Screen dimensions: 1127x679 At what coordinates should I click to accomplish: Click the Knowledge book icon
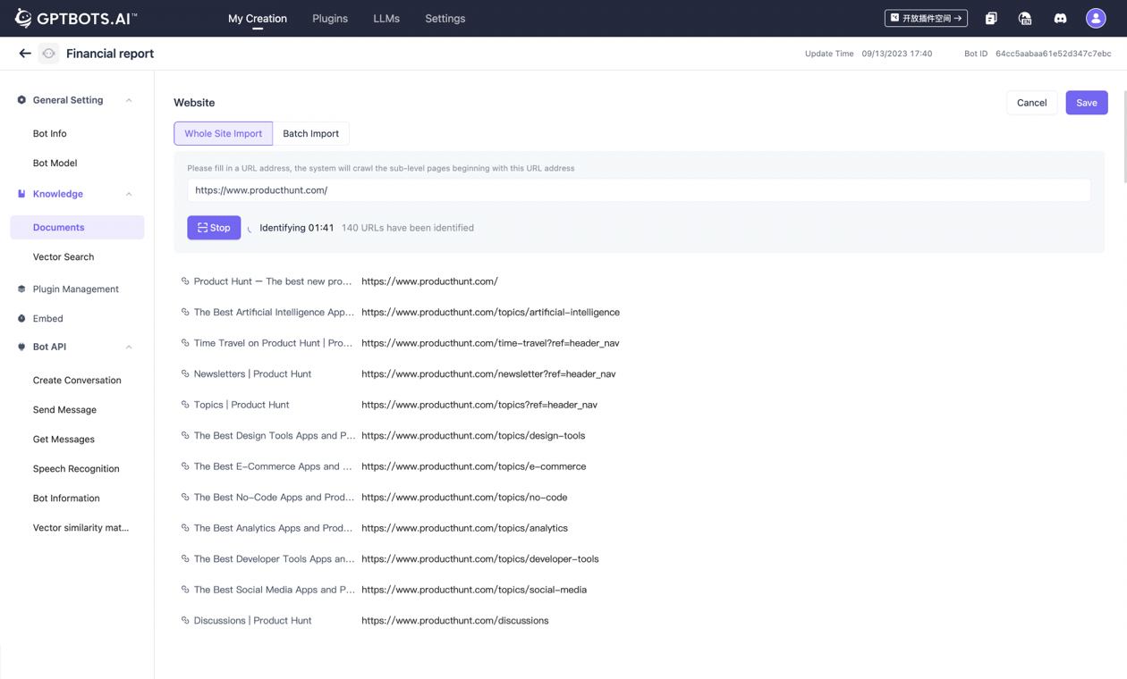click(x=21, y=194)
